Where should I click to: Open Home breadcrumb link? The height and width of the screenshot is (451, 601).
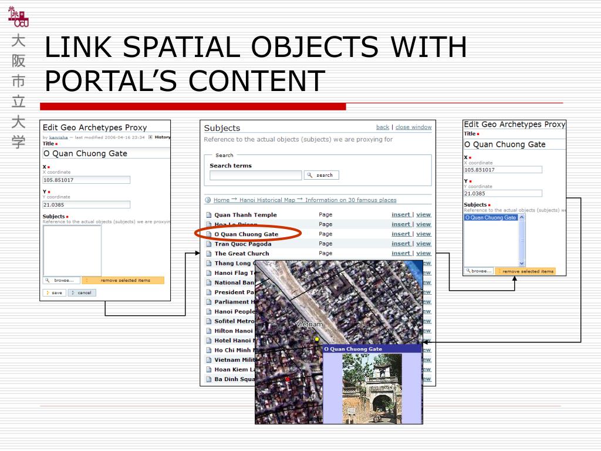[x=221, y=200]
